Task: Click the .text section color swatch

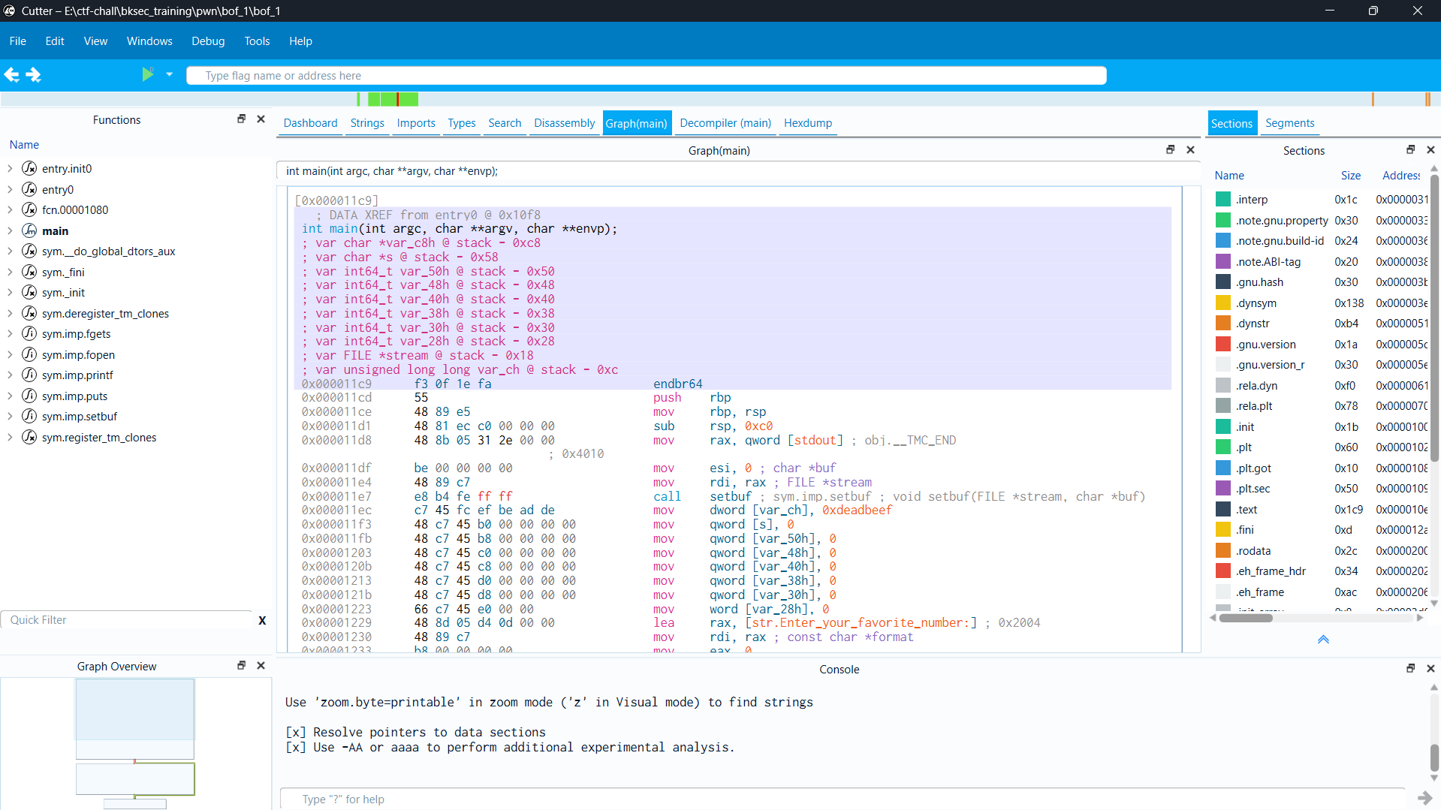Action: pyautogui.click(x=1222, y=510)
